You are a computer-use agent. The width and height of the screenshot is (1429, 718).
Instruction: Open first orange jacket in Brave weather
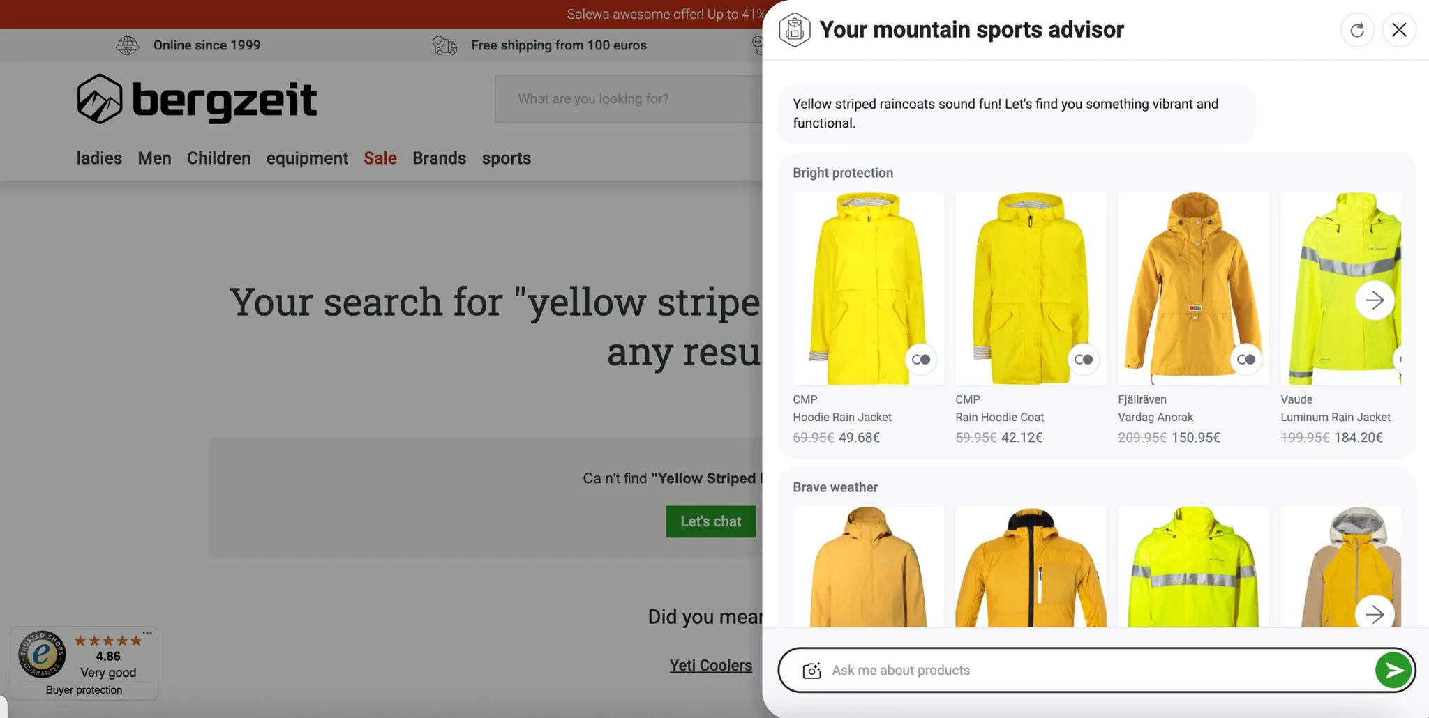click(868, 566)
